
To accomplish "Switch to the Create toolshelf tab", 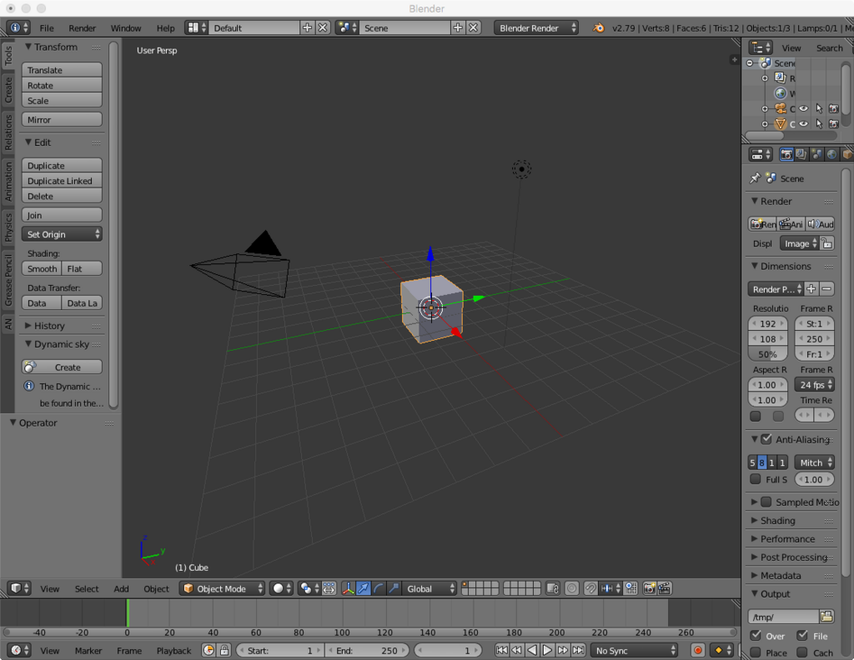I will (x=8, y=90).
